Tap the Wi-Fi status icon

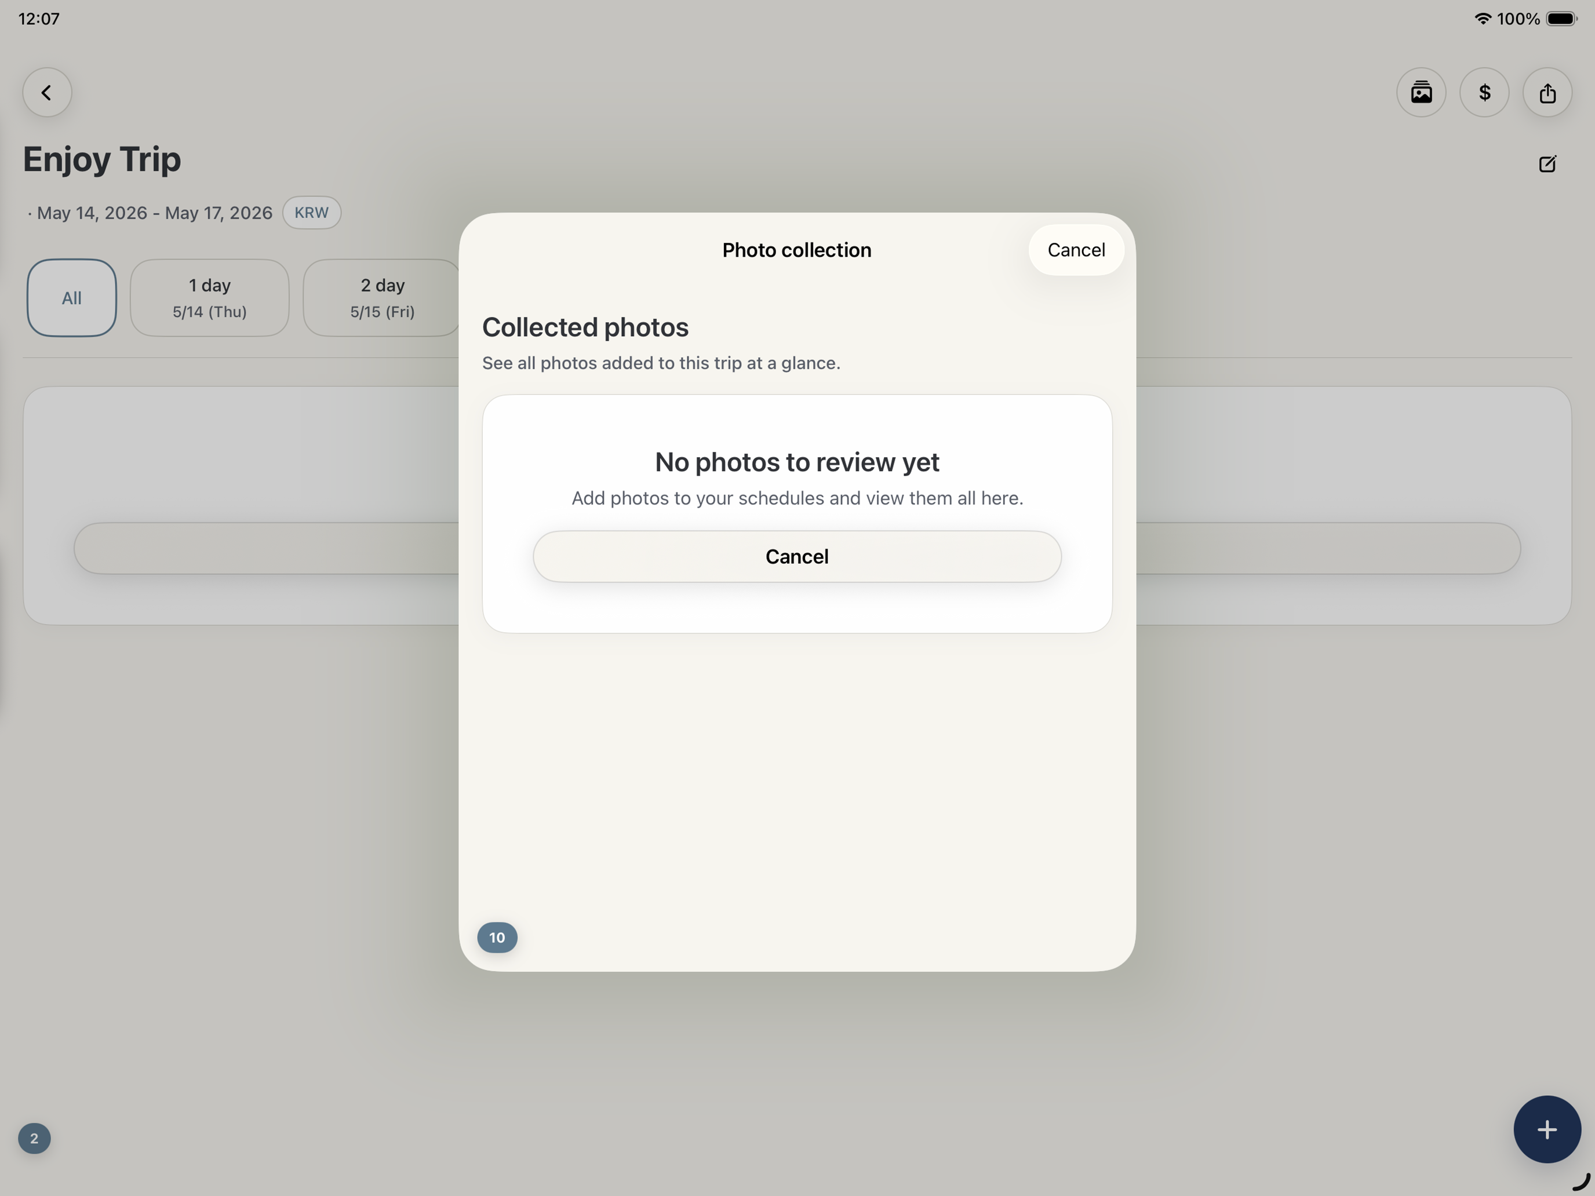coord(1482,19)
